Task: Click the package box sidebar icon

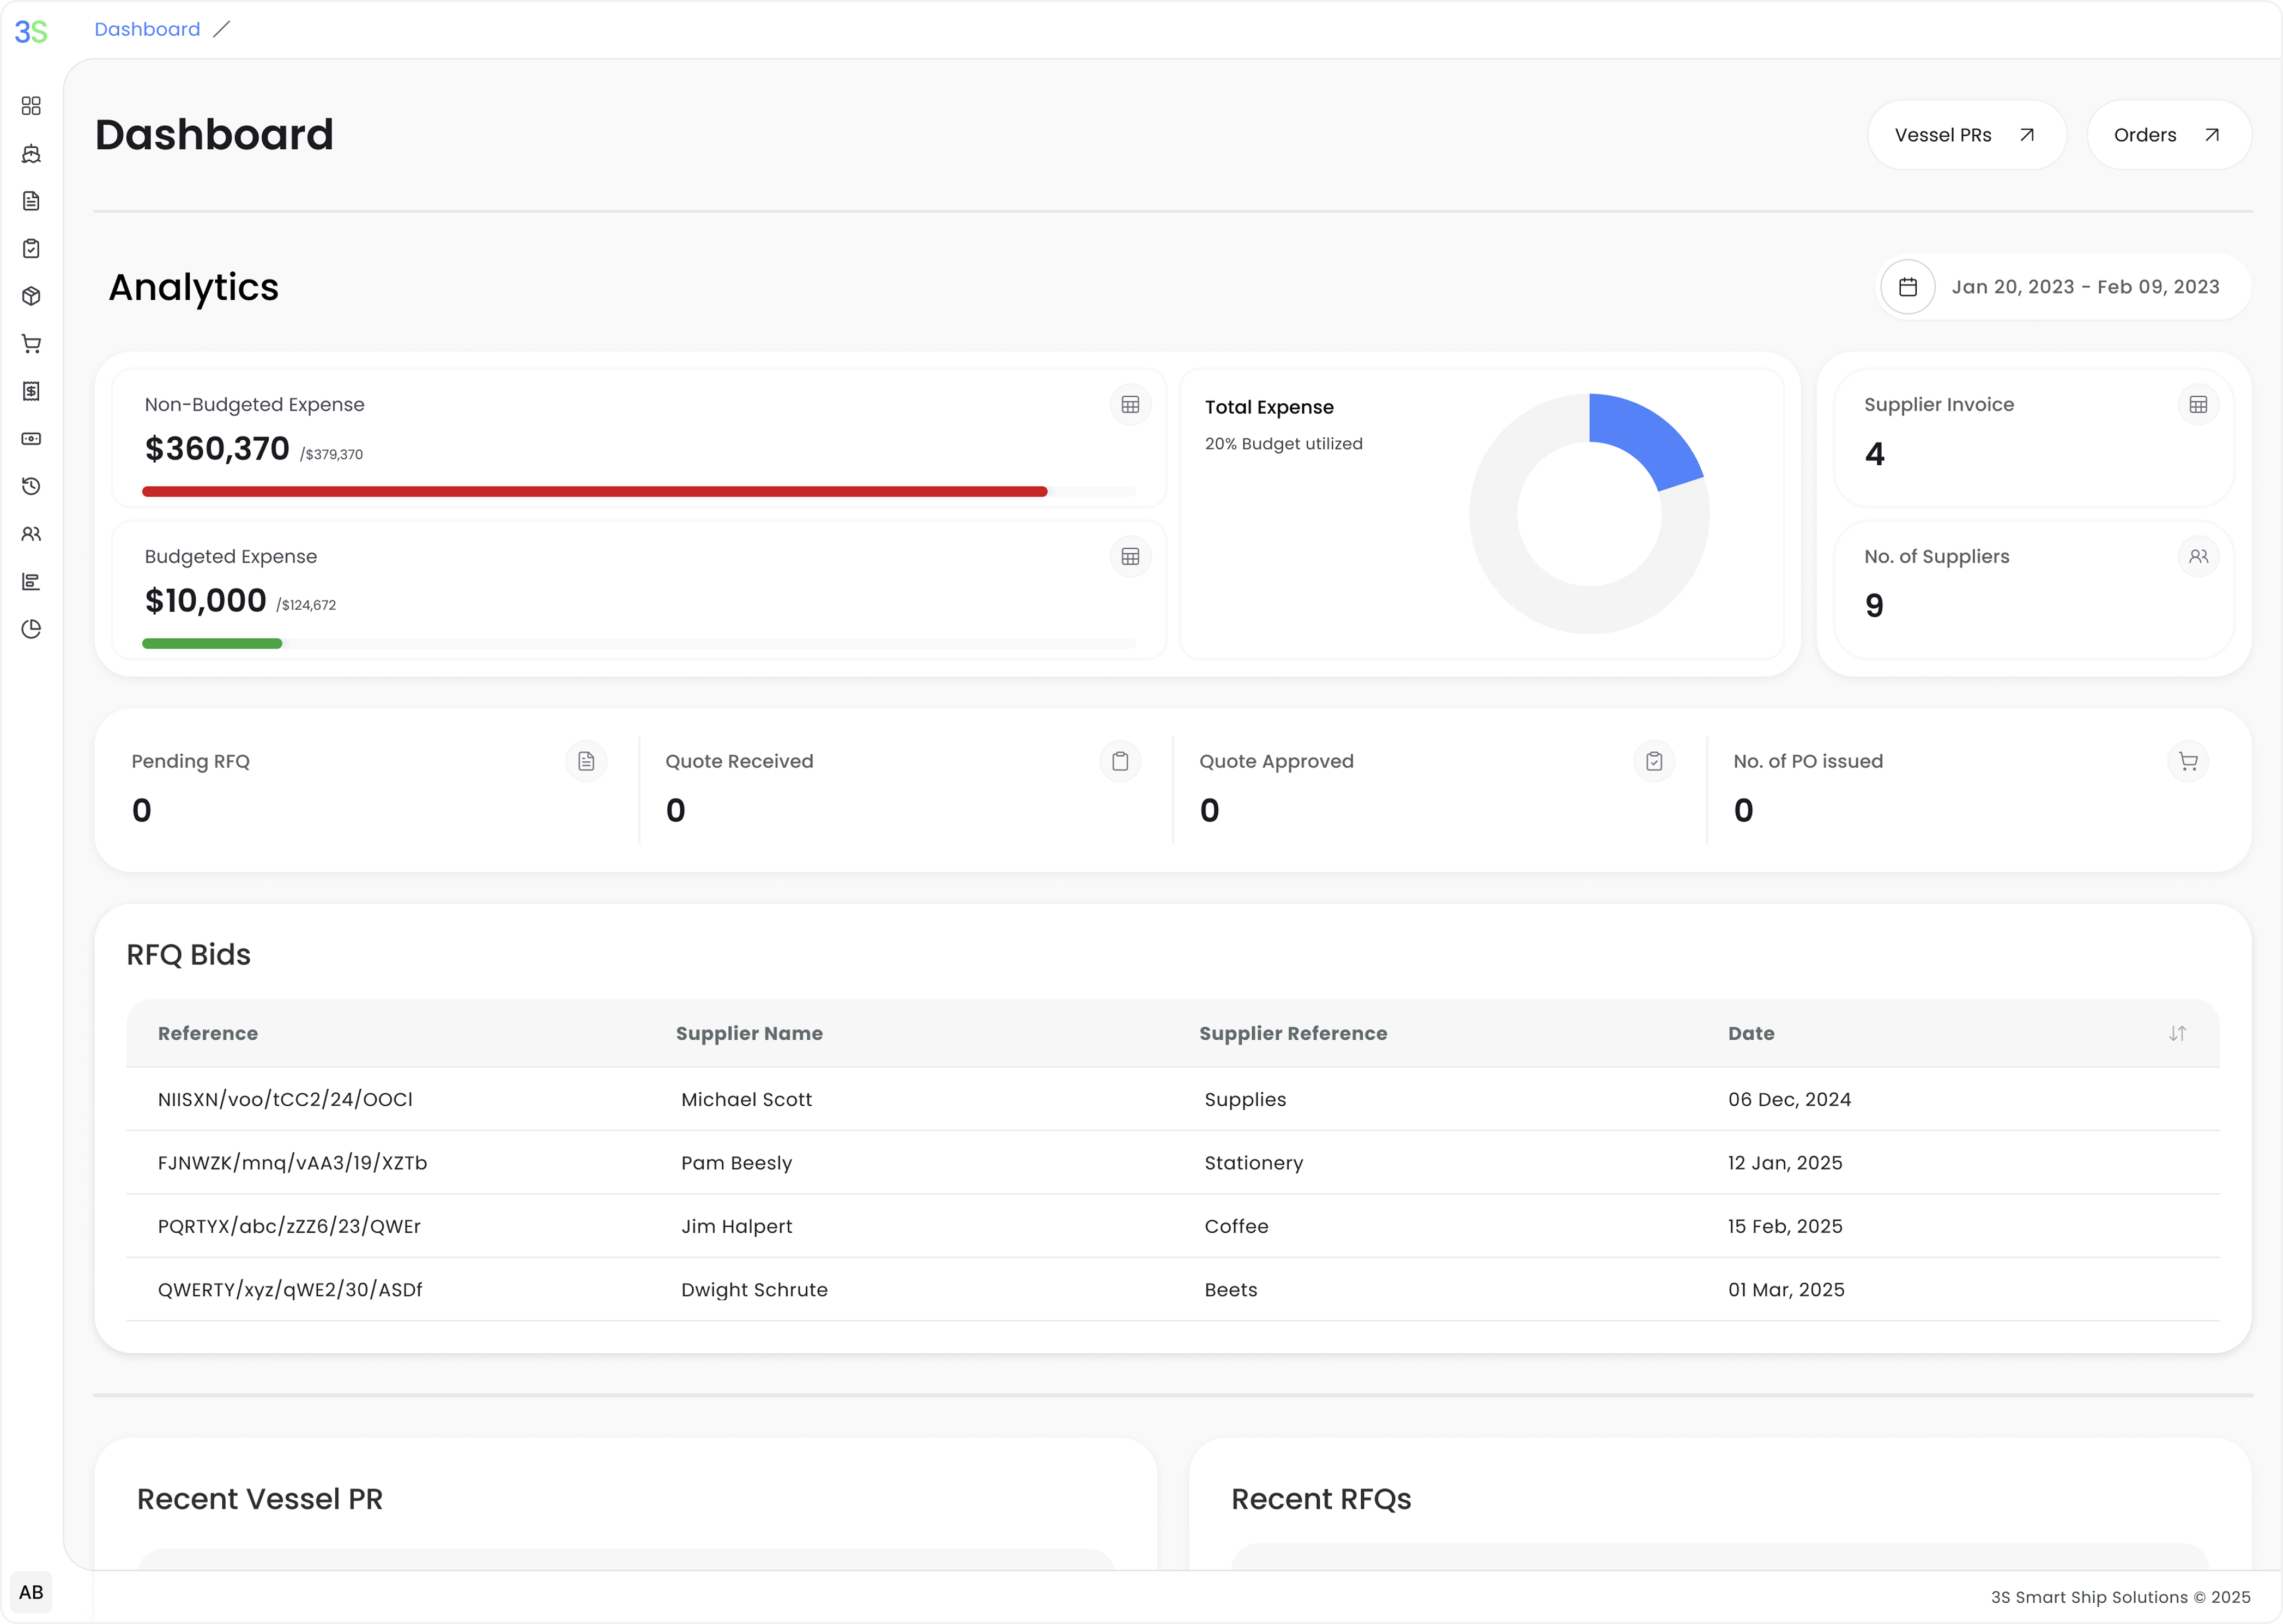Action: [31, 296]
